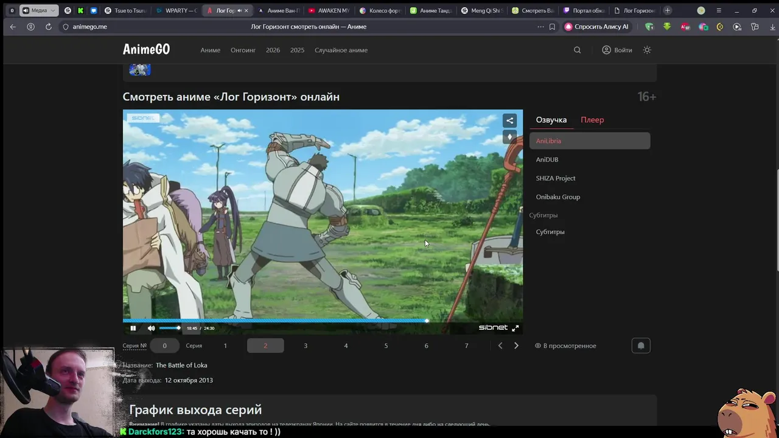Image resolution: width=779 pixels, height=438 pixels.
Task: Bookmark the page with bookmark icon
Action: click(552, 27)
